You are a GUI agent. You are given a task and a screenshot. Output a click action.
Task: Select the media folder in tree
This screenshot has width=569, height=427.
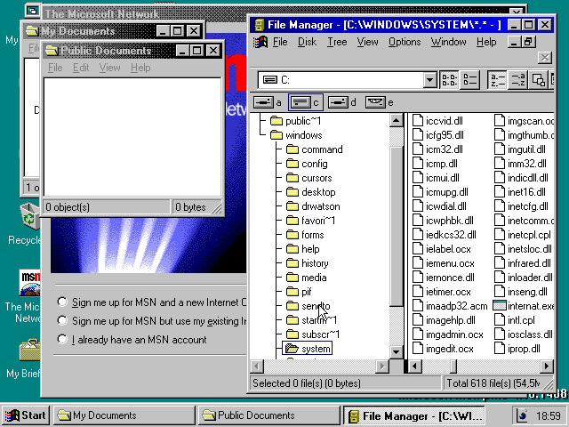(306, 278)
